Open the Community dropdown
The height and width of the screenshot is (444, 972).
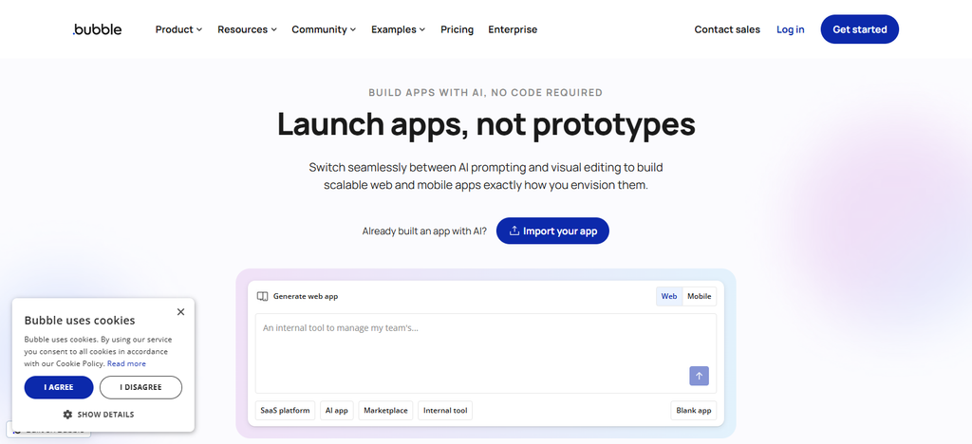(x=324, y=29)
